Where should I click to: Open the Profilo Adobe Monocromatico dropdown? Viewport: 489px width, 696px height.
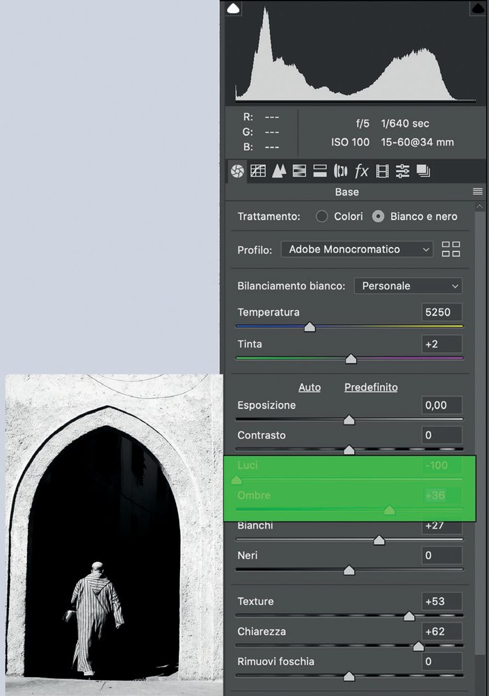(x=357, y=249)
